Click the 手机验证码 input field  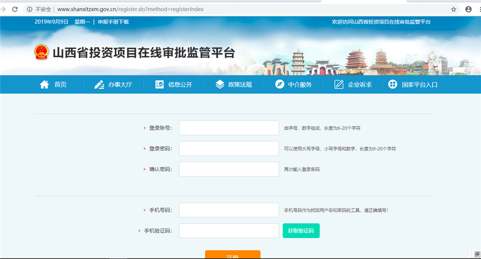229,231
